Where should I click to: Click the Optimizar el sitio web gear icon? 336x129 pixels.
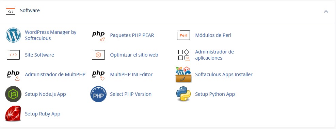click(98, 55)
